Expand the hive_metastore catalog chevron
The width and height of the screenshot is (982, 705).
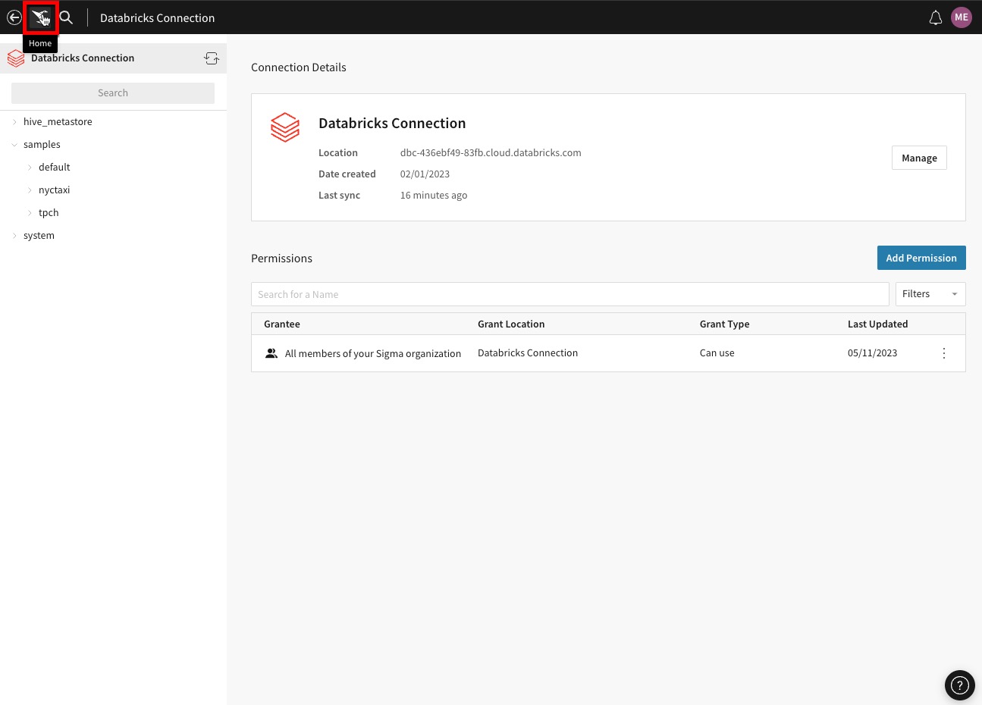click(14, 122)
